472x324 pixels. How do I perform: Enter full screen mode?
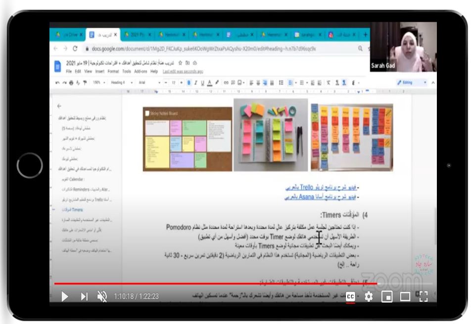pyautogui.click(x=423, y=296)
